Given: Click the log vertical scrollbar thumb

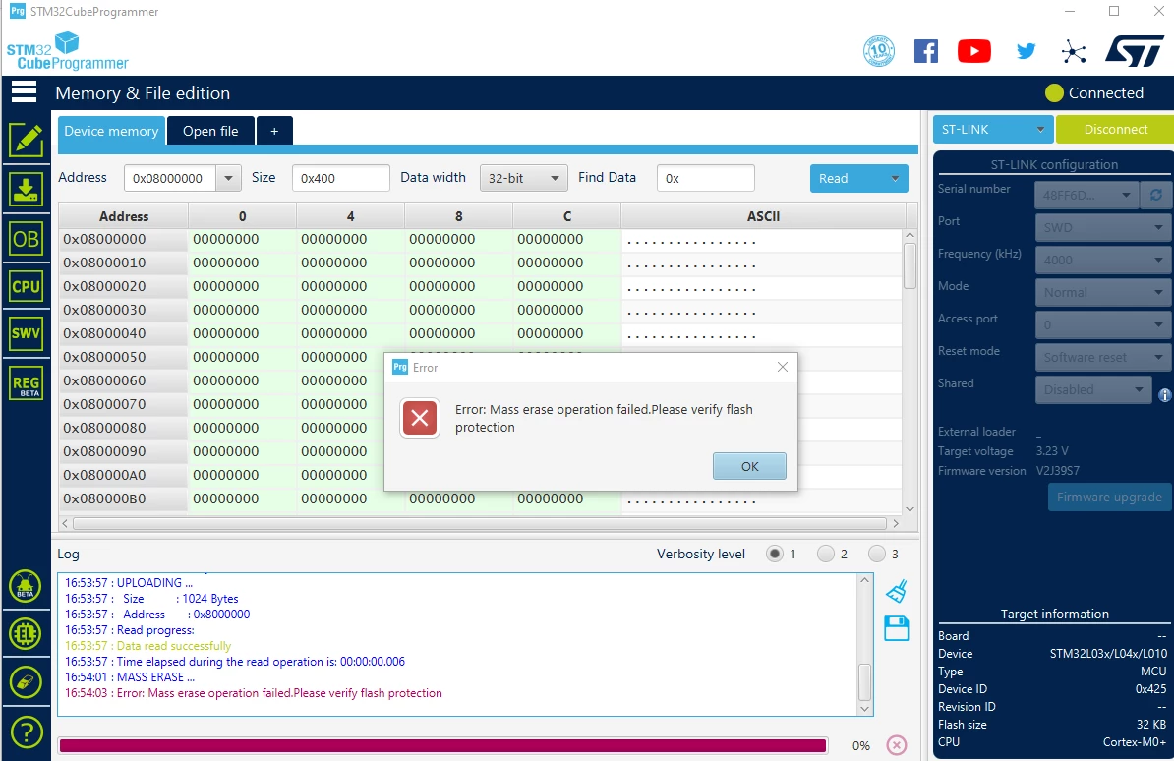Looking at the screenshot, I should click(x=864, y=681).
